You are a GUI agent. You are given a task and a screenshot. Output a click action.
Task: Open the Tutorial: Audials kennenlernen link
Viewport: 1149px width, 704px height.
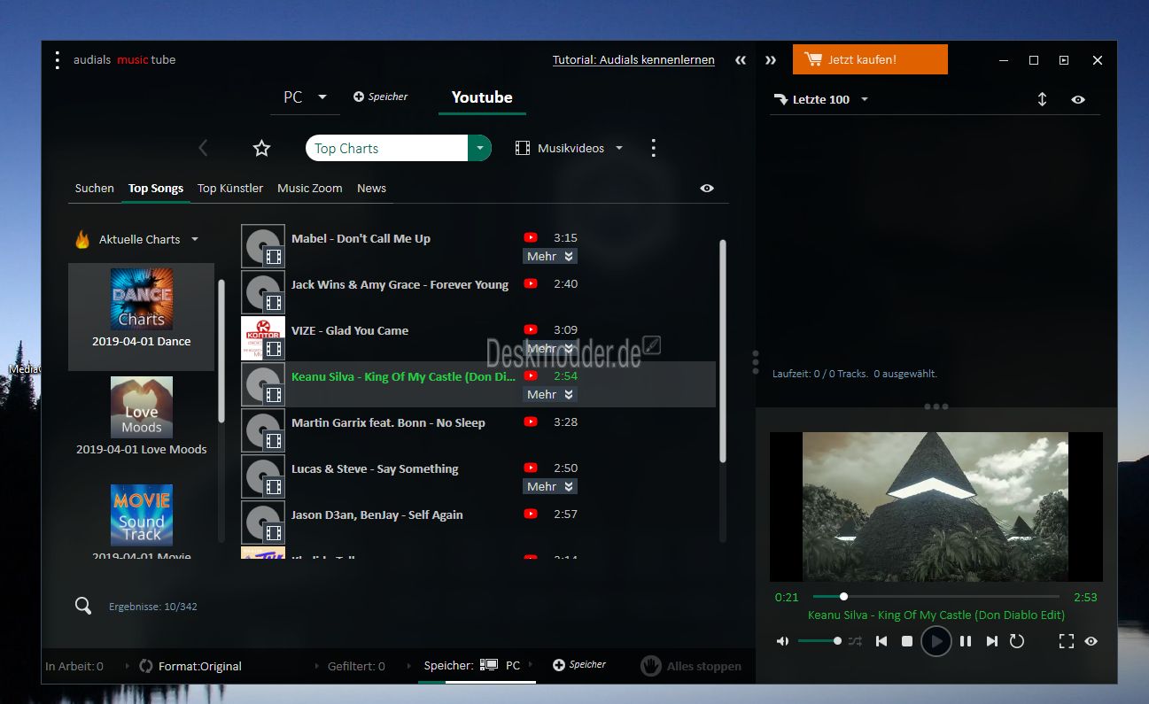(633, 59)
